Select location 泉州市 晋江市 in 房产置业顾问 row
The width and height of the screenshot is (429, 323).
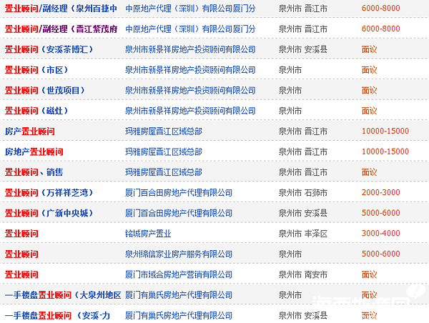pyautogui.click(x=303, y=131)
